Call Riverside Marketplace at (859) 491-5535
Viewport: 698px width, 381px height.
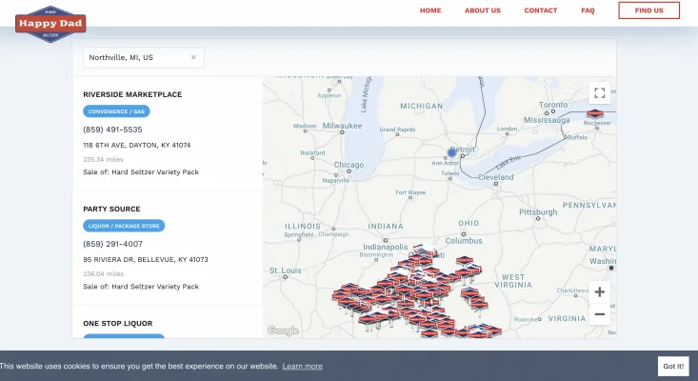(112, 130)
